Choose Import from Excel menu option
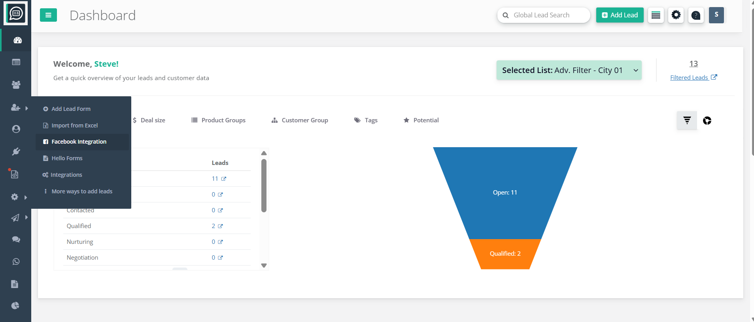754x322 pixels. (74, 125)
